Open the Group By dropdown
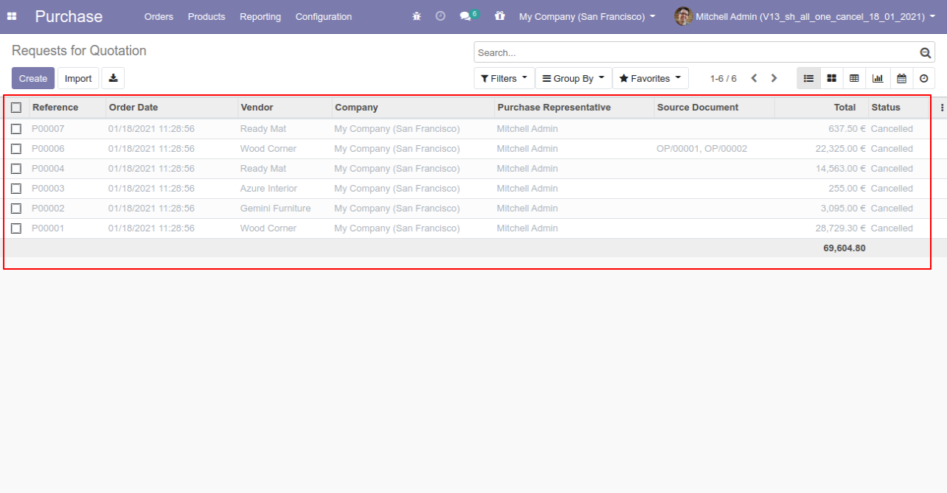The width and height of the screenshot is (947, 493). pos(574,78)
